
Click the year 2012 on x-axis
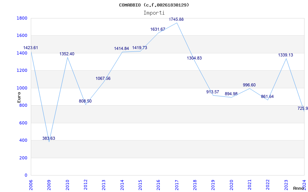click(85, 185)
